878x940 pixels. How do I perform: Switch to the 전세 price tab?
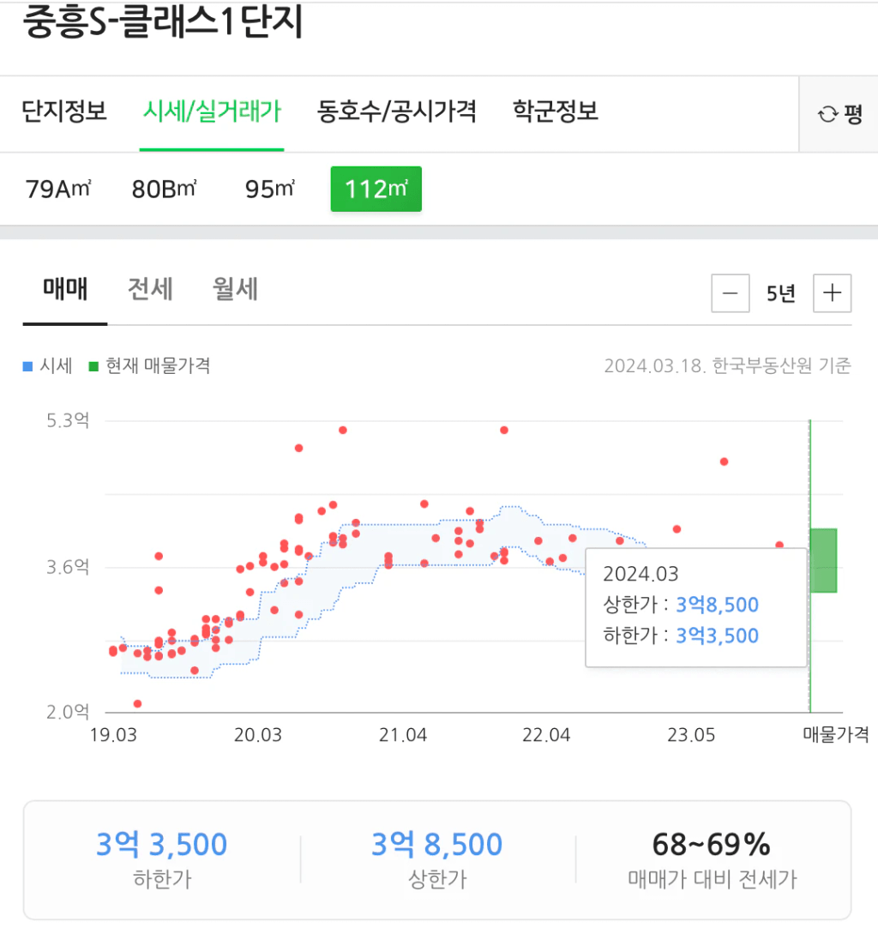(150, 290)
